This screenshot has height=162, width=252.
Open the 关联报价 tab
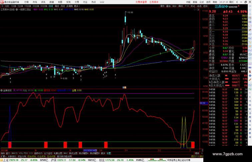pyautogui.click(x=12, y=156)
